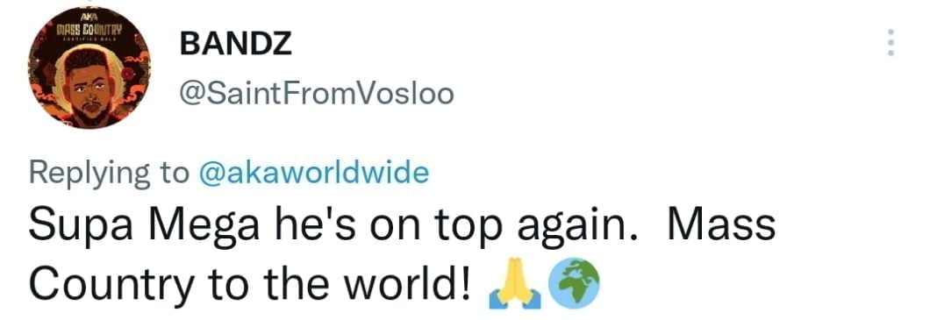
Task: Expand tweet actions via the vertical ellipsis
Action: pos(891,42)
